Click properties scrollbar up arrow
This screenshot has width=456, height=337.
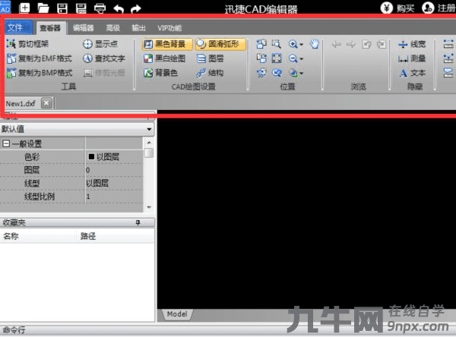coord(149,143)
